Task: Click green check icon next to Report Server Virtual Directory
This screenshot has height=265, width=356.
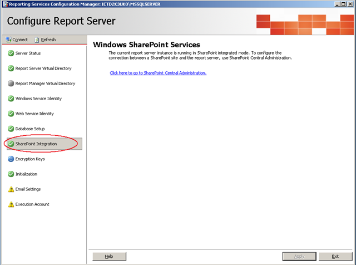Action: (x=11, y=68)
